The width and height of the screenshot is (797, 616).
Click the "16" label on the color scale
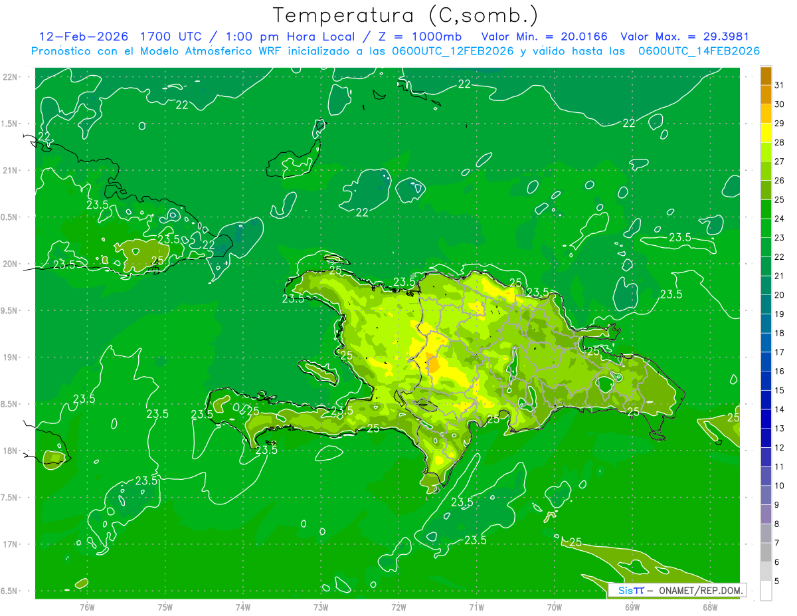pyautogui.click(x=780, y=371)
